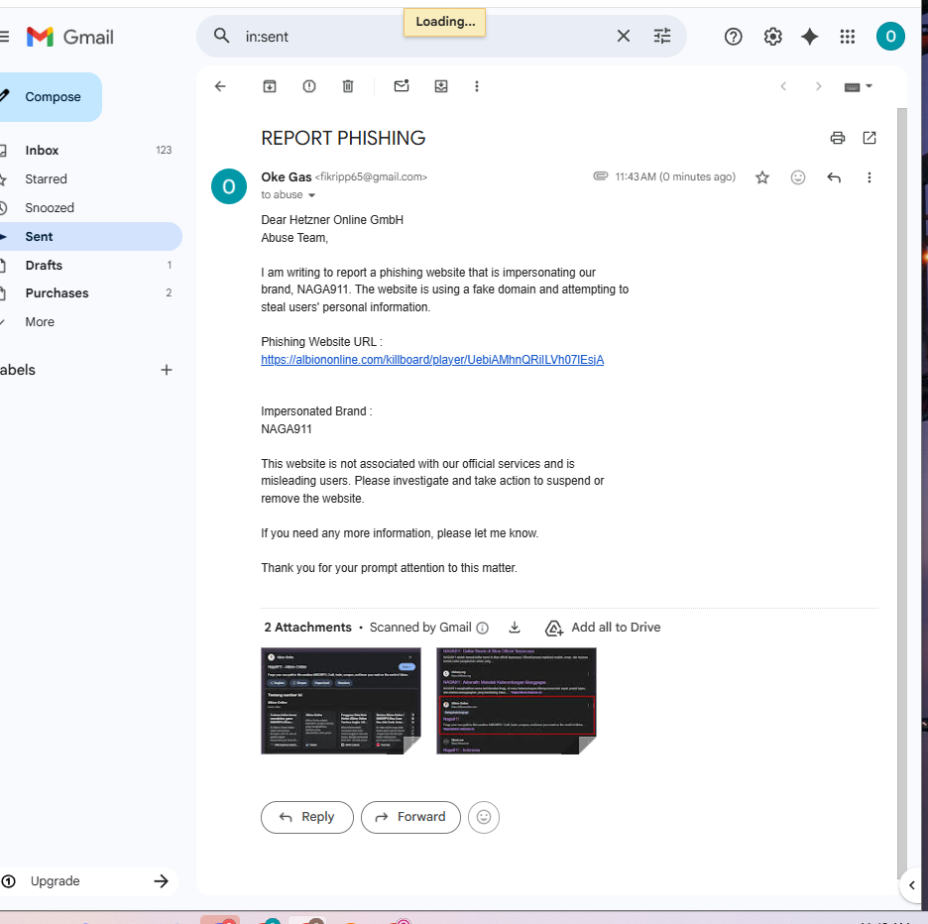
Task: Open the albiononline.com killboard link
Action: pyautogui.click(x=432, y=360)
